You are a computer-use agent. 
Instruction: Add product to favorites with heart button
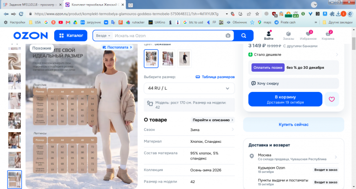(x=332, y=99)
